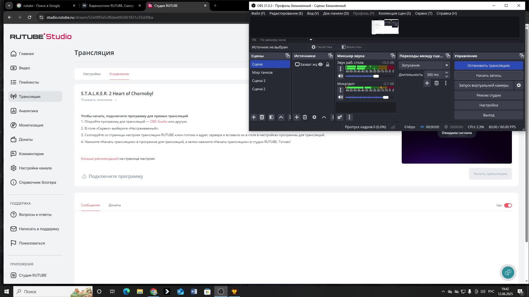The width and height of the screenshot is (529, 297).
Task: Open the Сервис (T) menu in OBS
Action: click(x=423, y=13)
